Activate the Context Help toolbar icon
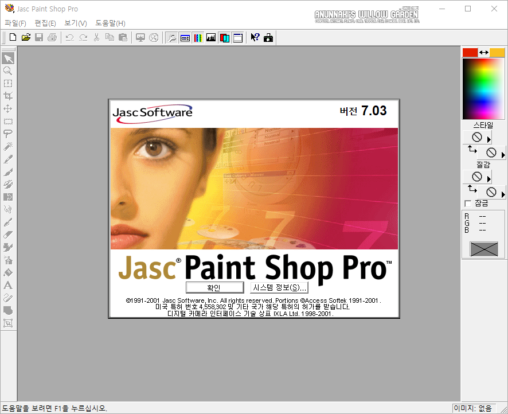 coord(255,37)
